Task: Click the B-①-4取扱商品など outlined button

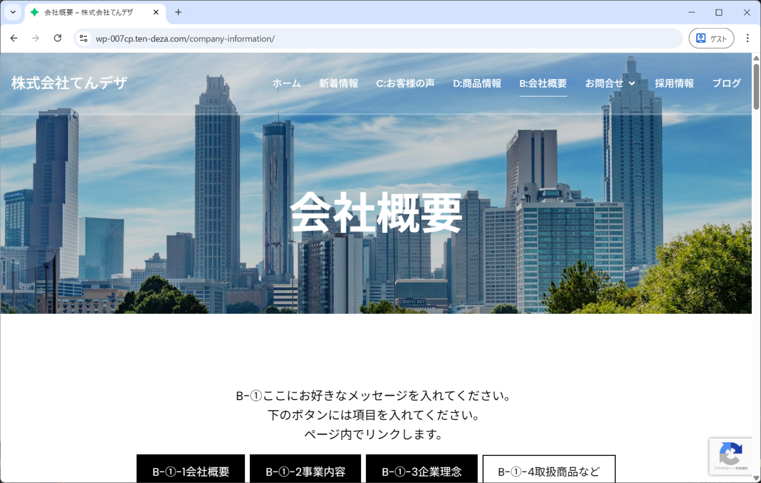Action: coord(549,471)
